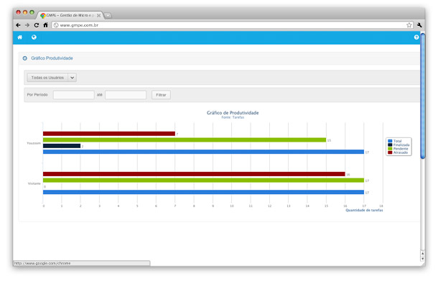
Task: Click the clock icon beside Gráfico Produtividade
Action: pos(25,58)
